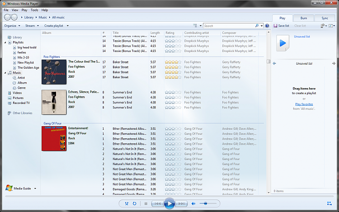Image resolution: width=339 pixels, height=212 pixels.
Task: Expand the Media Guide dropdown arrow
Action: (x=35, y=188)
